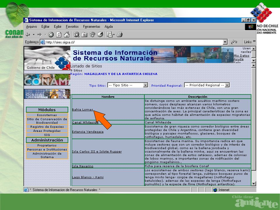Click the Gobierno de Chile logo image

pyautogui.click(x=47, y=58)
